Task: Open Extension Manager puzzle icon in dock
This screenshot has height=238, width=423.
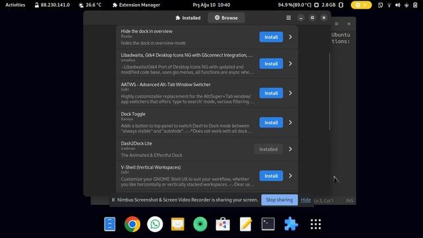Action: point(291,224)
